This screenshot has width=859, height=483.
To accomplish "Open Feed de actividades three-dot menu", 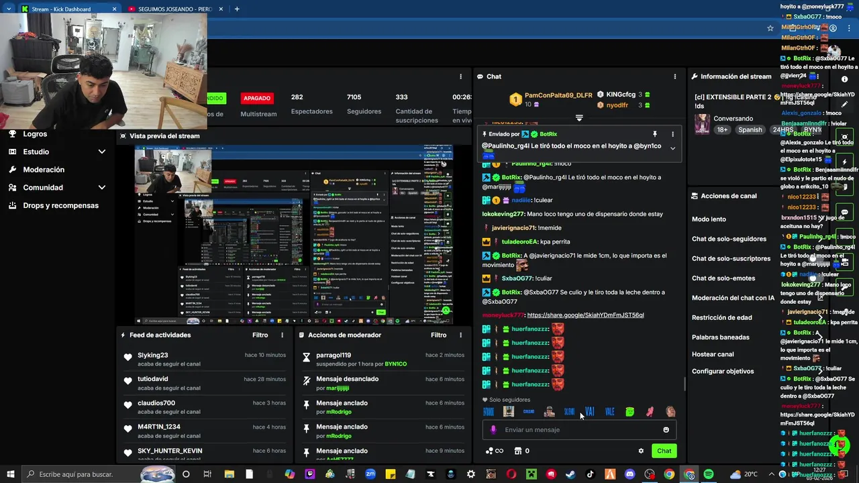I will (x=282, y=335).
